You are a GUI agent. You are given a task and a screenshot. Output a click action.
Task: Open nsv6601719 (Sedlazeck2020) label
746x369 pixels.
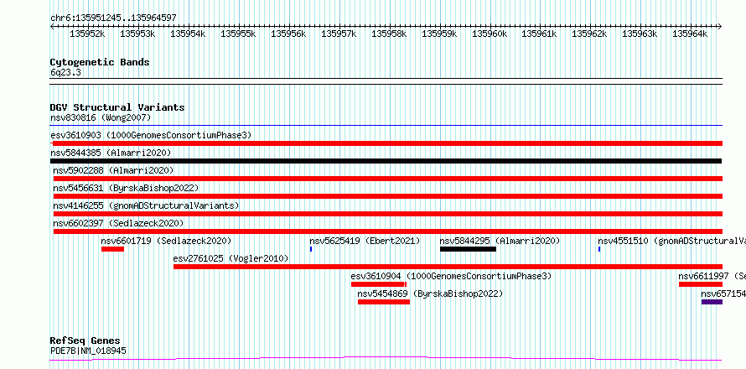pyautogui.click(x=166, y=241)
